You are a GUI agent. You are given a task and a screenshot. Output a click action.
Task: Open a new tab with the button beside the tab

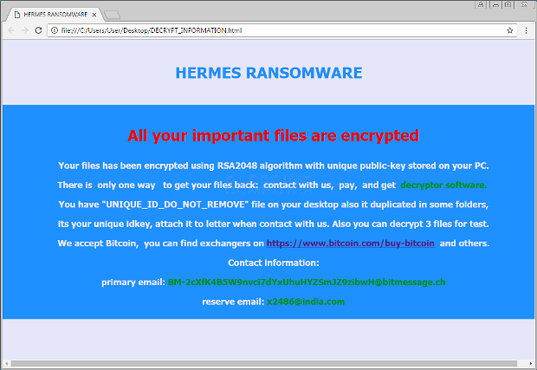112,15
